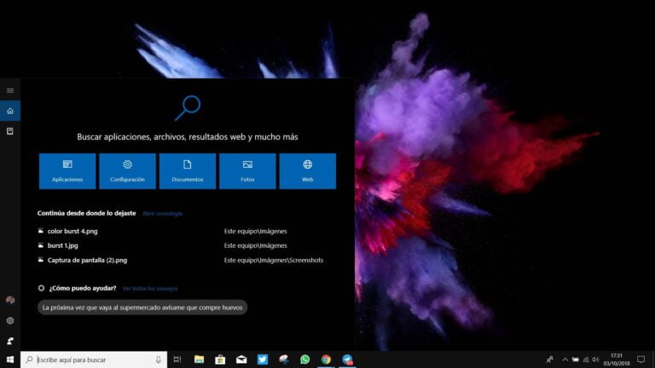Open the Mail app on the taskbar
Screen dimensions: 655x368
(241, 359)
